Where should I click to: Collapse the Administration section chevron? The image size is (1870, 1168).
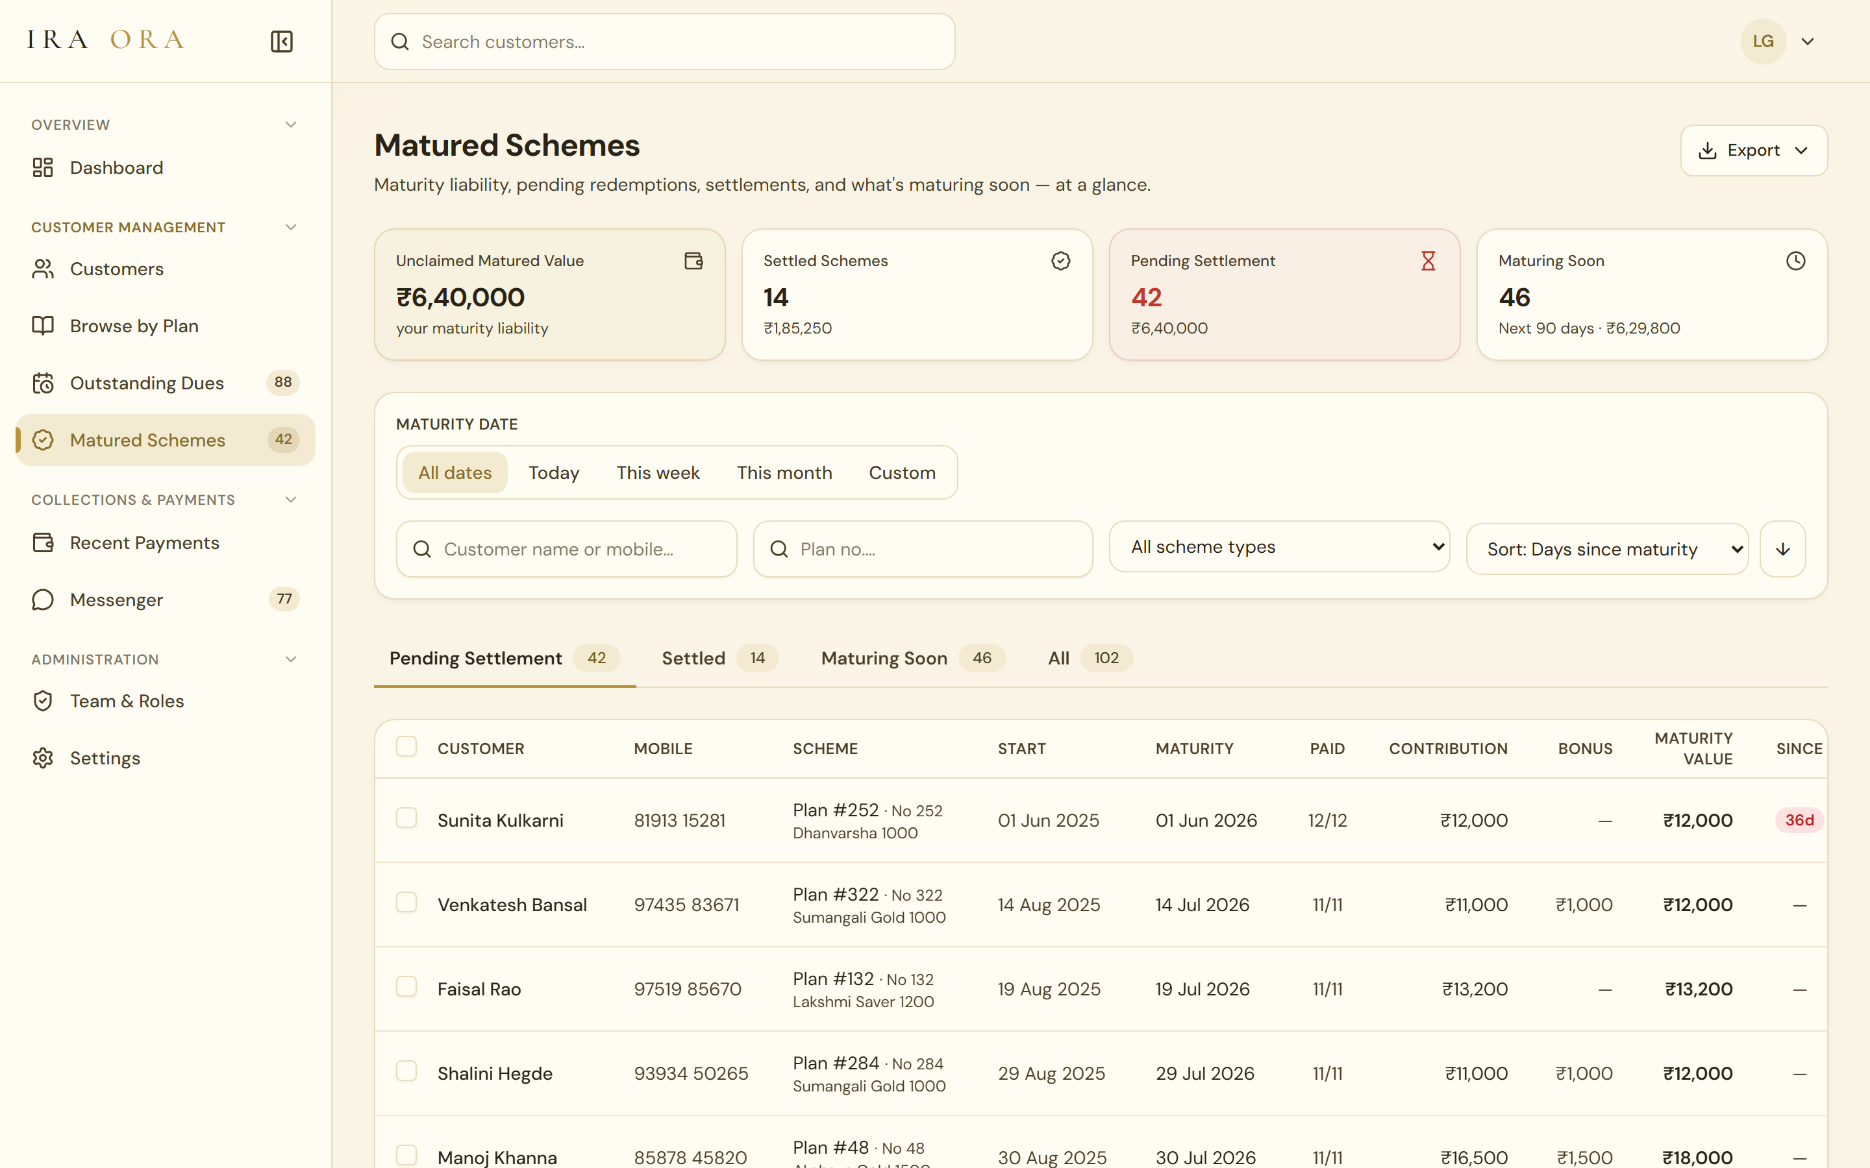(x=290, y=660)
